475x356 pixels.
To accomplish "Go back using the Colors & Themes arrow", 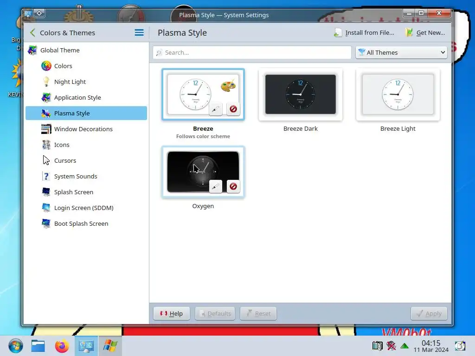I will [32, 33].
